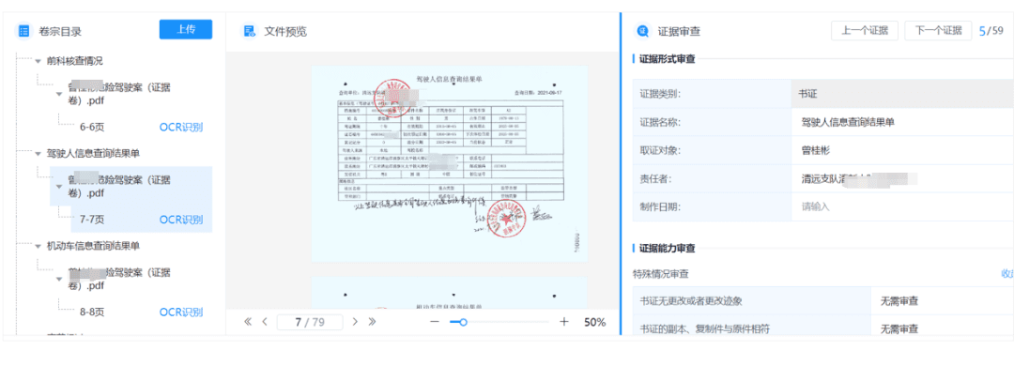Screen dimensions: 1014x366
Task: Open the 证据类别 dropdown showing 书证
Action: (902, 94)
